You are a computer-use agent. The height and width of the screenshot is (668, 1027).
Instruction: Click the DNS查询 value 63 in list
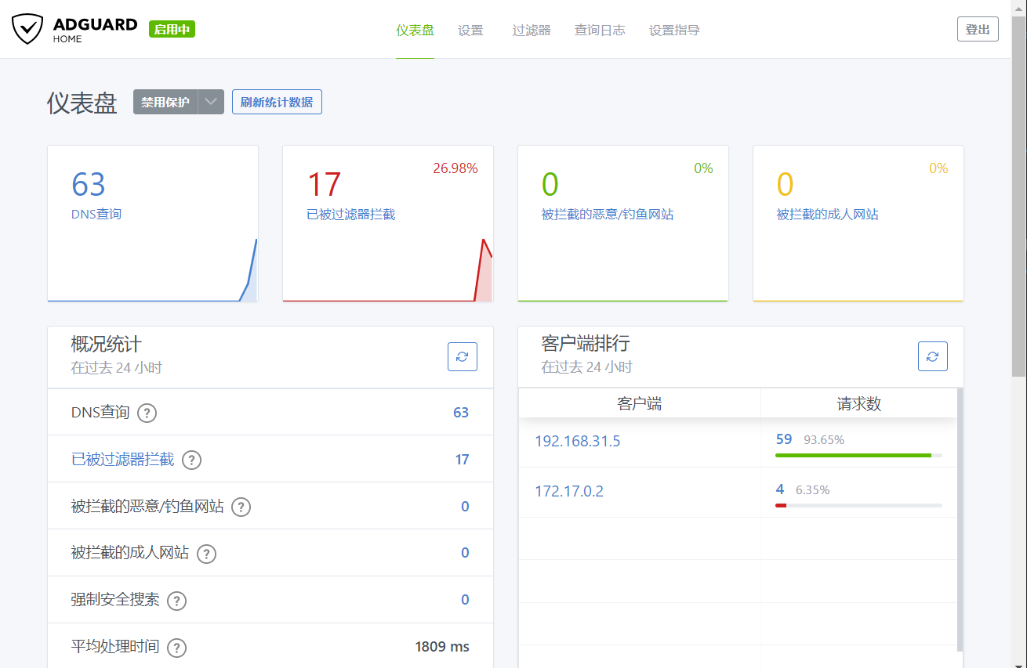click(x=461, y=413)
